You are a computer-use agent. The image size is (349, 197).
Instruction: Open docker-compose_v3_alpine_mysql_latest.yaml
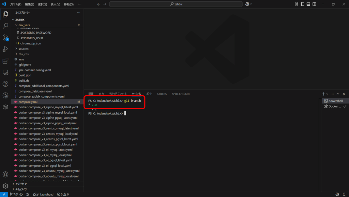click(x=47, y=107)
